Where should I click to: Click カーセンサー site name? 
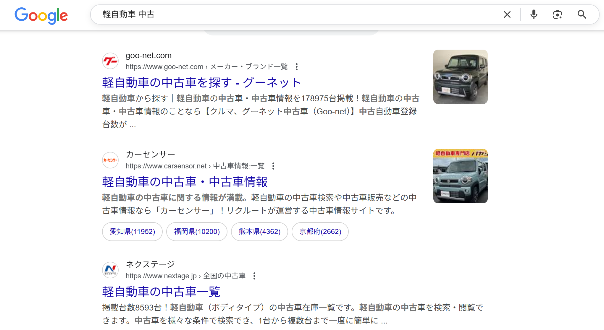click(x=150, y=155)
